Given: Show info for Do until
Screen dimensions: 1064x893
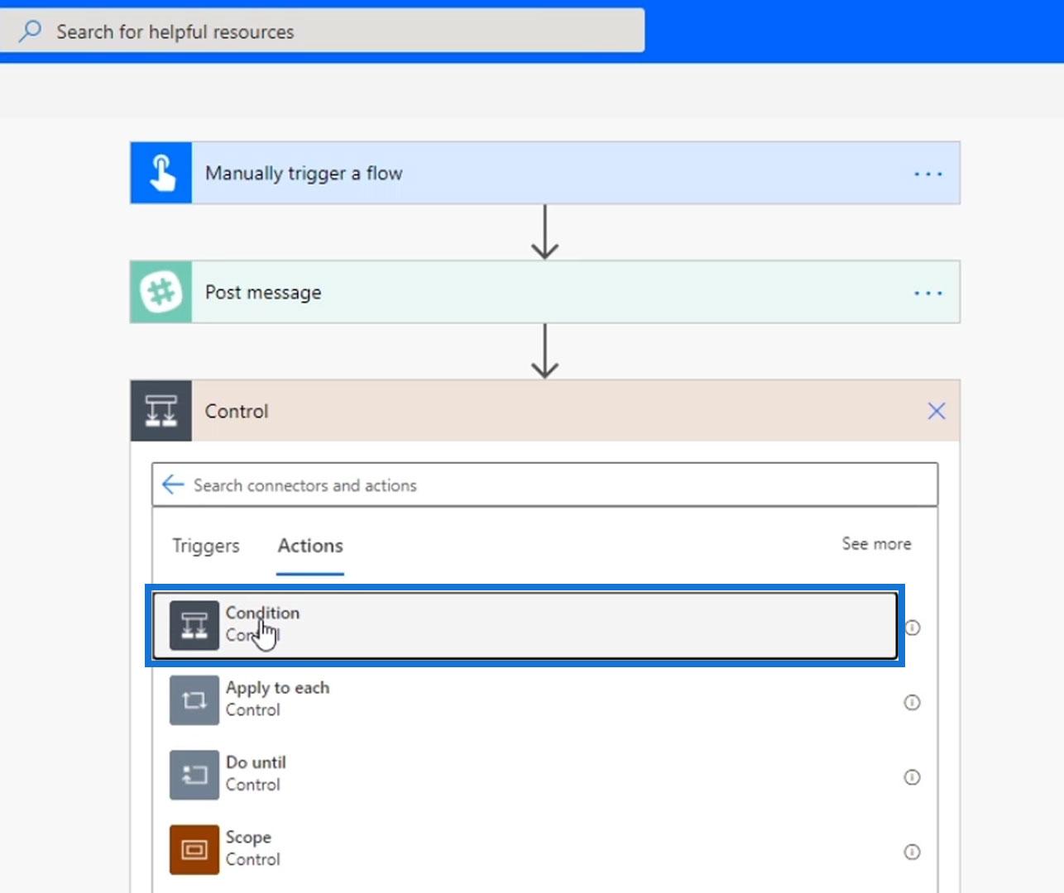Looking at the screenshot, I should click(x=912, y=777).
